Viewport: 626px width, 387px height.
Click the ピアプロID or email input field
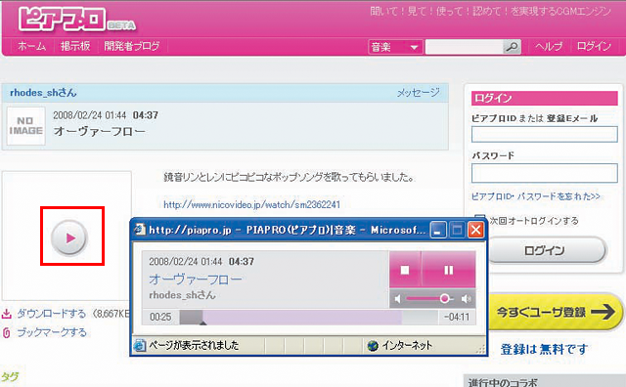[x=545, y=134]
